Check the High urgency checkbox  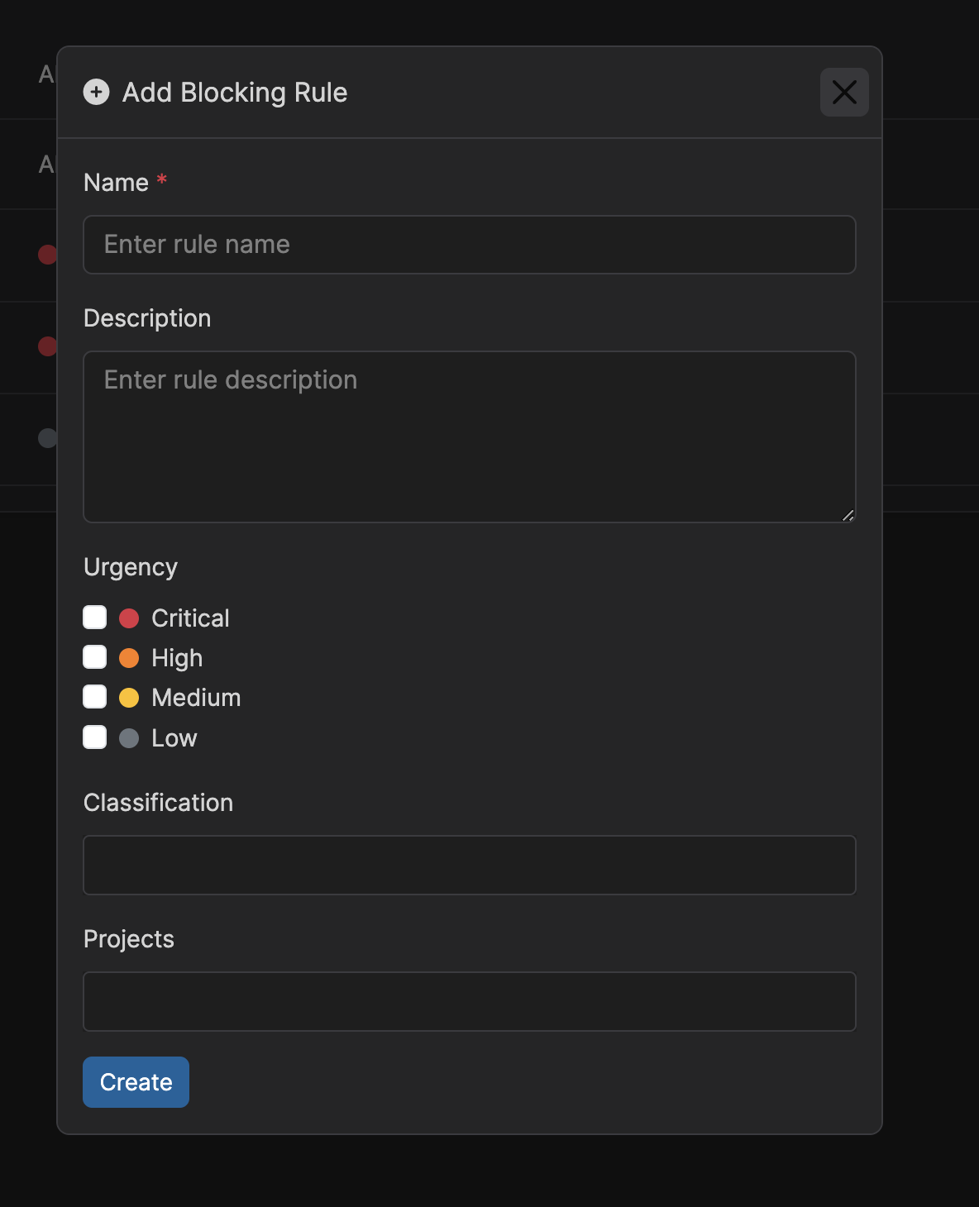(x=95, y=657)
